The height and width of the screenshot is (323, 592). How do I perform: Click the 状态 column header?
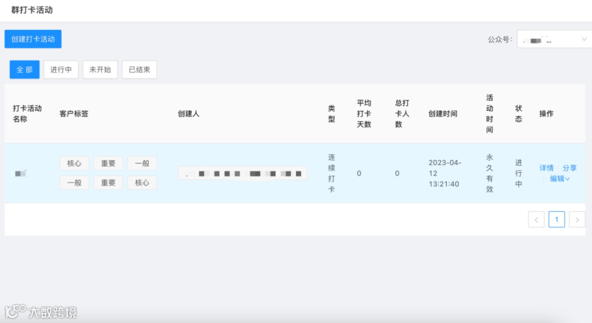click(x=519, y=114)
